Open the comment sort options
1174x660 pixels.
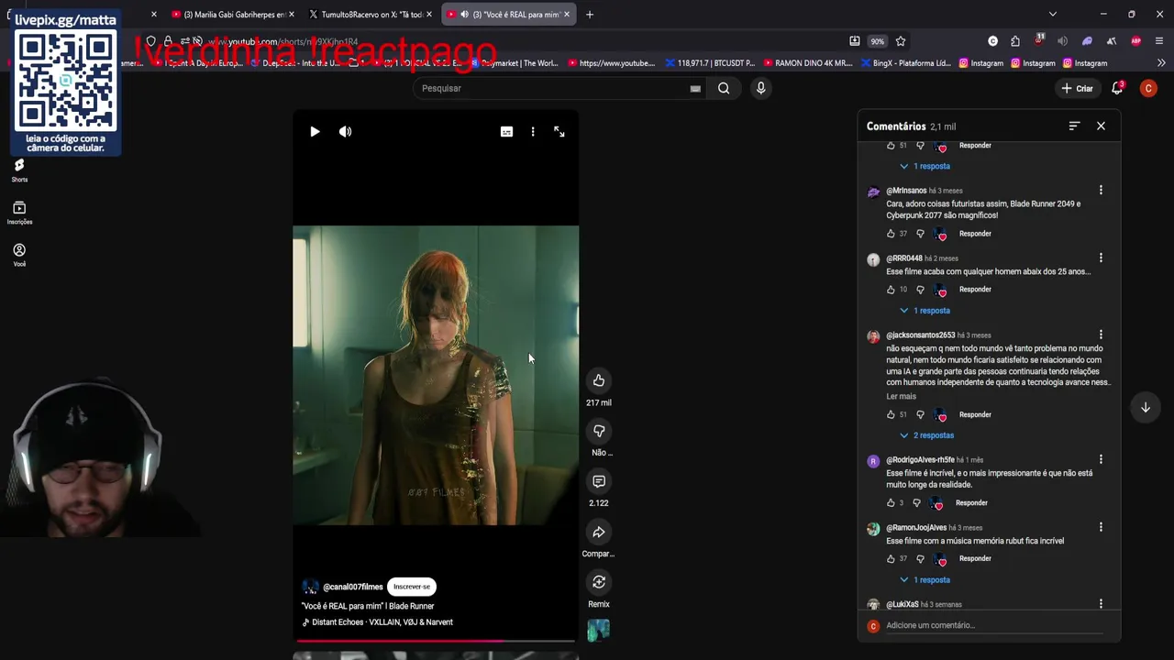[x=1074, y=126]
